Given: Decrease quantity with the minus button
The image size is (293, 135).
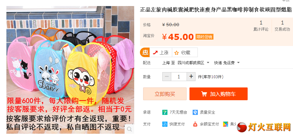Looking at the screenshot, I should (167, 77).
